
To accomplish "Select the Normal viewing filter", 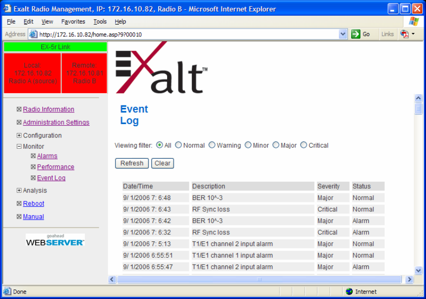I will tap(178, 145).
